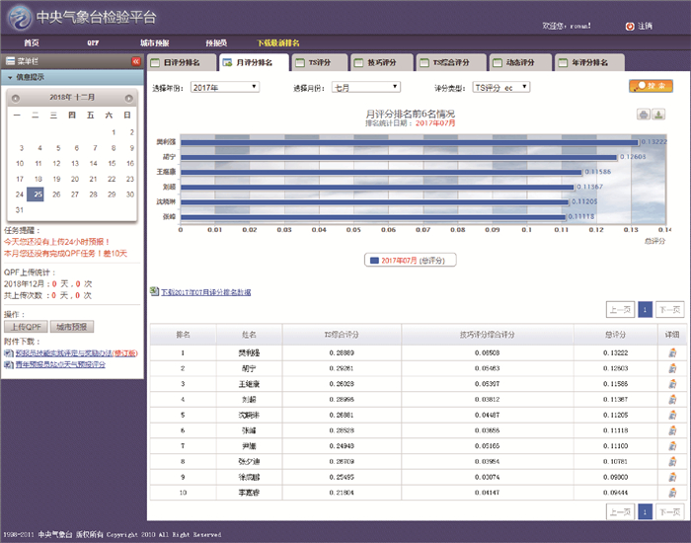The width and height of the screenshot is (691, 543).
Task: Click the print chart icon
Action: click(x=644, y=115)
